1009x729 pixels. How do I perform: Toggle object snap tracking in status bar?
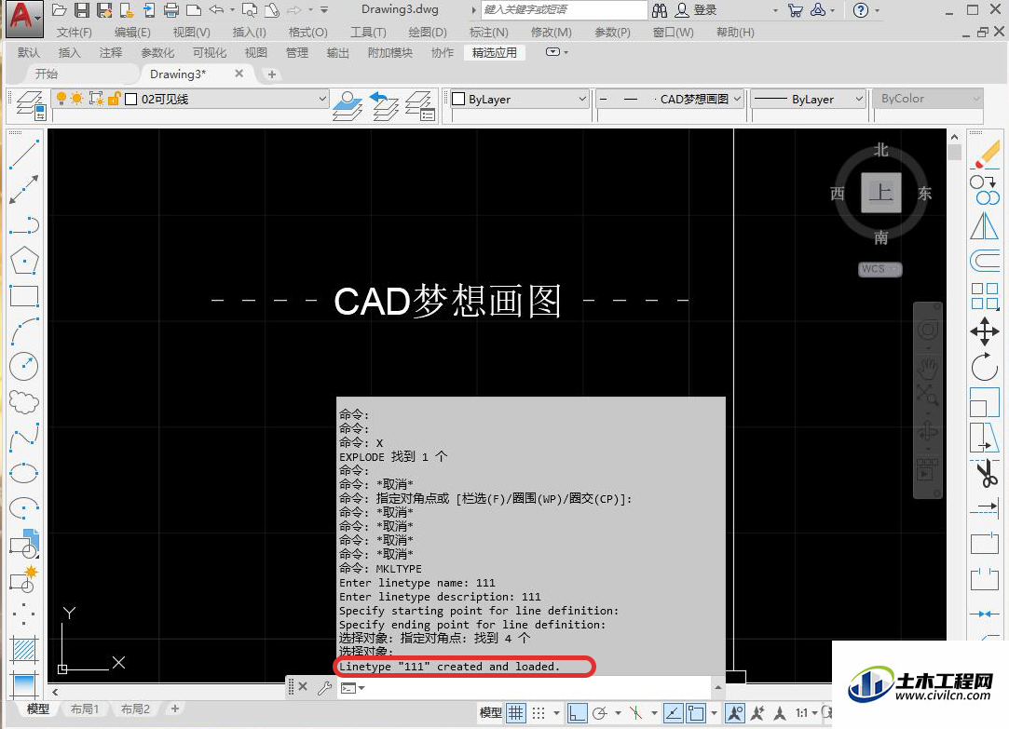coord(673,712)
